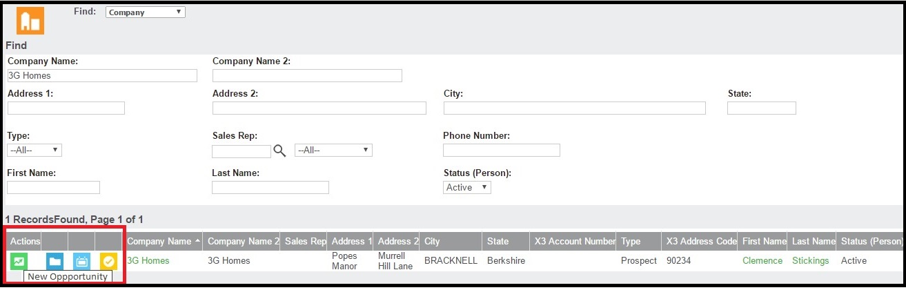Click the Phone Number input field

502,150
